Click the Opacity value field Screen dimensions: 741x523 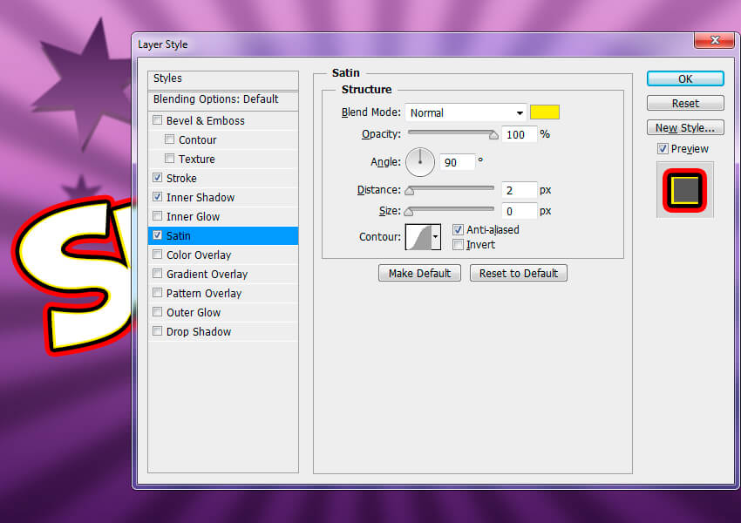point(519,134)
